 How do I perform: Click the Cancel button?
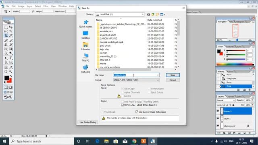[x=173, y=80]
